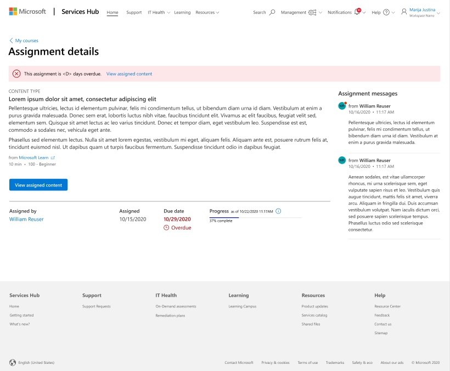The width and height of the screenshot is (450, 371).
Task: Click the red overdue error icon
Action: pos(16,74)
